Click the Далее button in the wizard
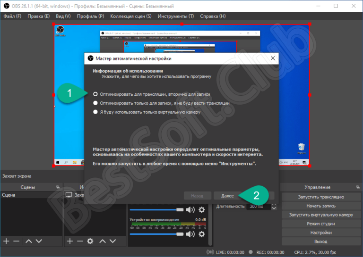This screenshot has width=363, height=257. coord(227,196)
